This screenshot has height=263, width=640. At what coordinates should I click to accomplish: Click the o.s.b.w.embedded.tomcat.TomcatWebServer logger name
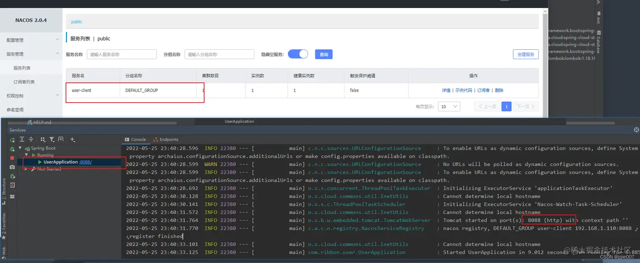click(369, 220)
